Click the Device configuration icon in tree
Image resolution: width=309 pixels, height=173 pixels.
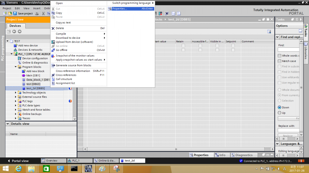tap(20, 58)
